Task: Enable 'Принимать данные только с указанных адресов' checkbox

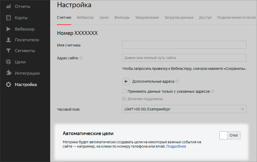Action: [x=124, y=91]
